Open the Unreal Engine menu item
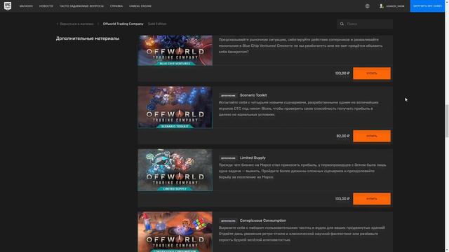449x252 pixels. (x=140, y=6)
